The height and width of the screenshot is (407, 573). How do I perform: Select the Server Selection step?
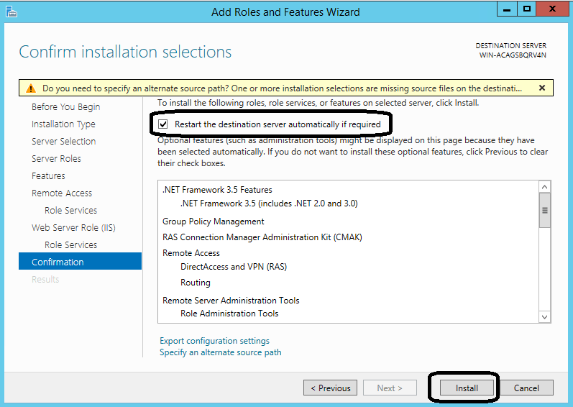point(63,142)
